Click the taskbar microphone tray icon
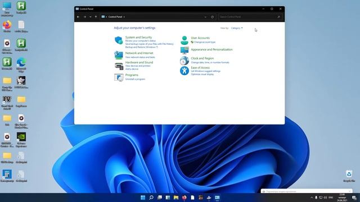The width and height of the screenshot is (360, 202). click(x=316, y=198)
